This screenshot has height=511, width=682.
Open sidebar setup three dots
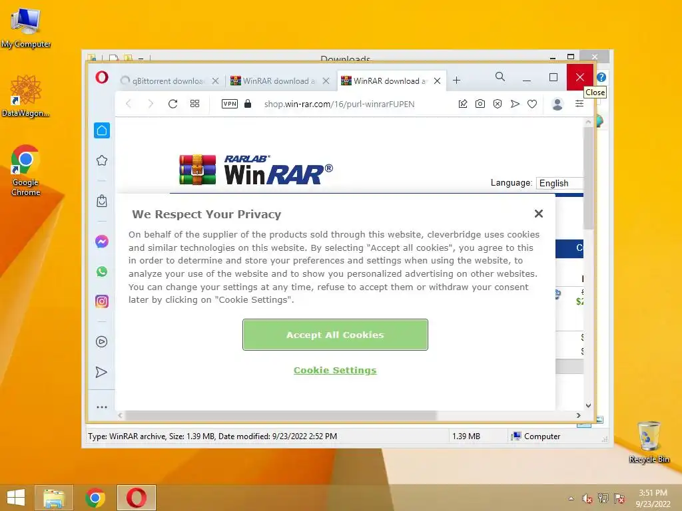point(102,407)
